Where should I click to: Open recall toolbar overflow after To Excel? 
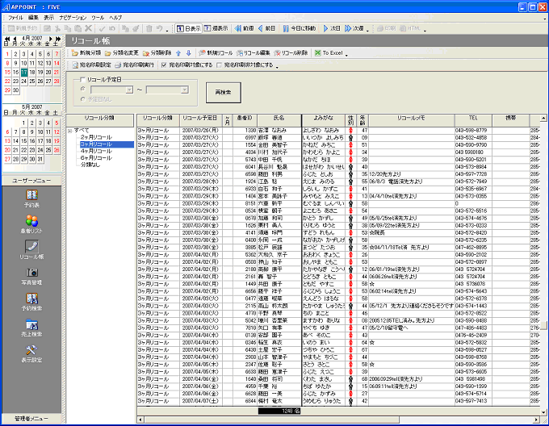(x=346, y=54)
